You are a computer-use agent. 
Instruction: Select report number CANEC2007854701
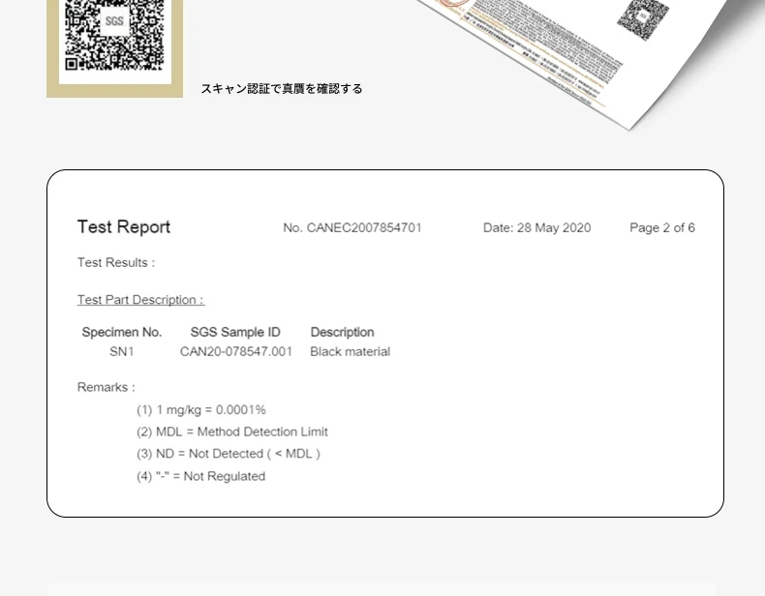[x=352, y=228]
